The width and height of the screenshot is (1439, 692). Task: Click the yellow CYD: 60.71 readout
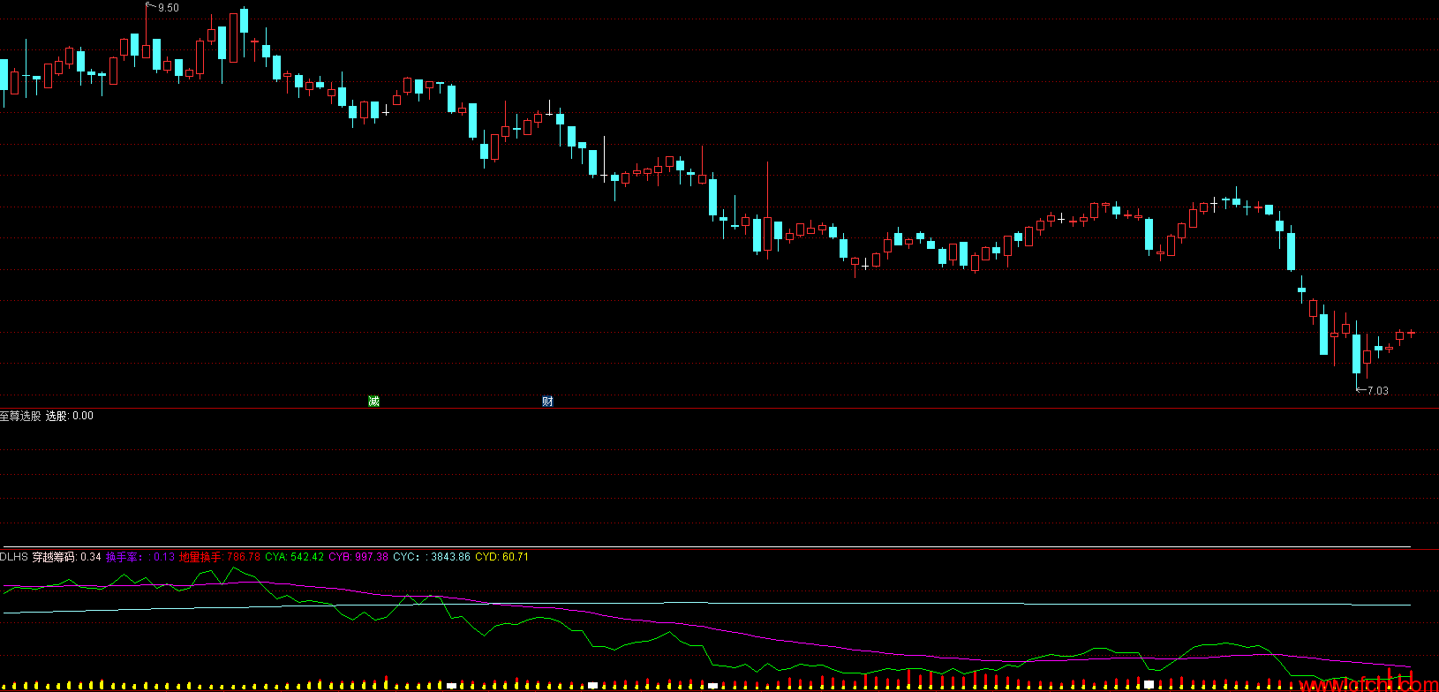(501, 557)
